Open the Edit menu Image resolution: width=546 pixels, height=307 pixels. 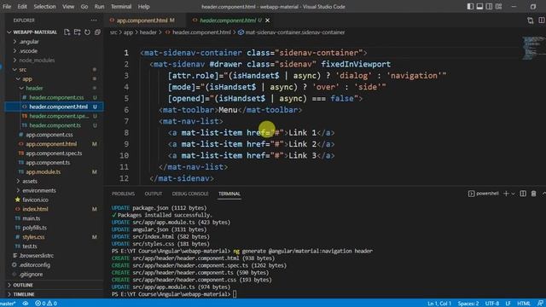coord(22,6)
